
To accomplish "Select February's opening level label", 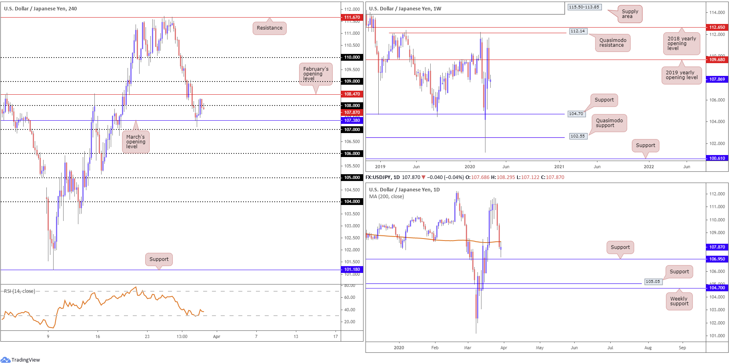I will 316,74.
